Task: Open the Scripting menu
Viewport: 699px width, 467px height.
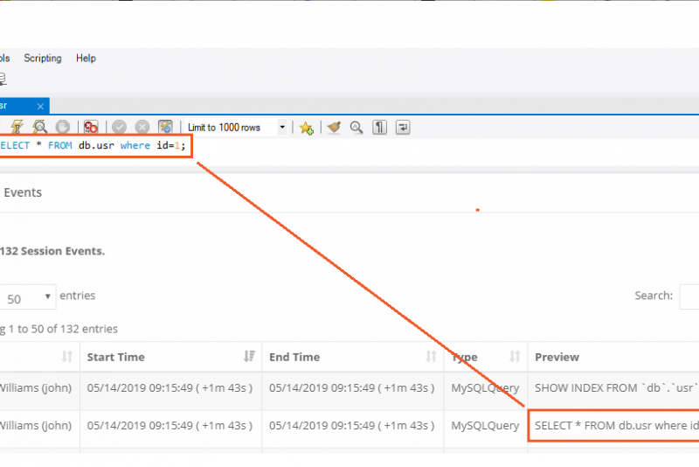Action: (43, 59)
